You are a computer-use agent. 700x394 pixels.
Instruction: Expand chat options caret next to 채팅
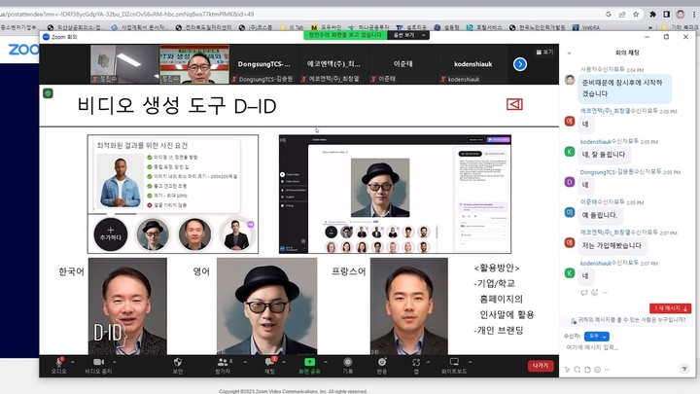click(284, 362)
